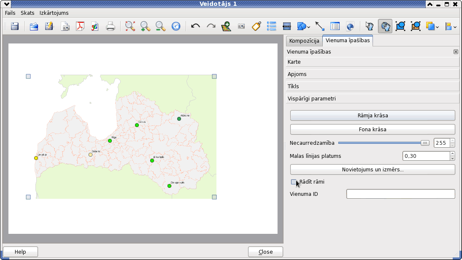Decrease the Necaurredzamība spinbox value
The height and width of the screenshot is (260, 462).
tap(453, 145)
